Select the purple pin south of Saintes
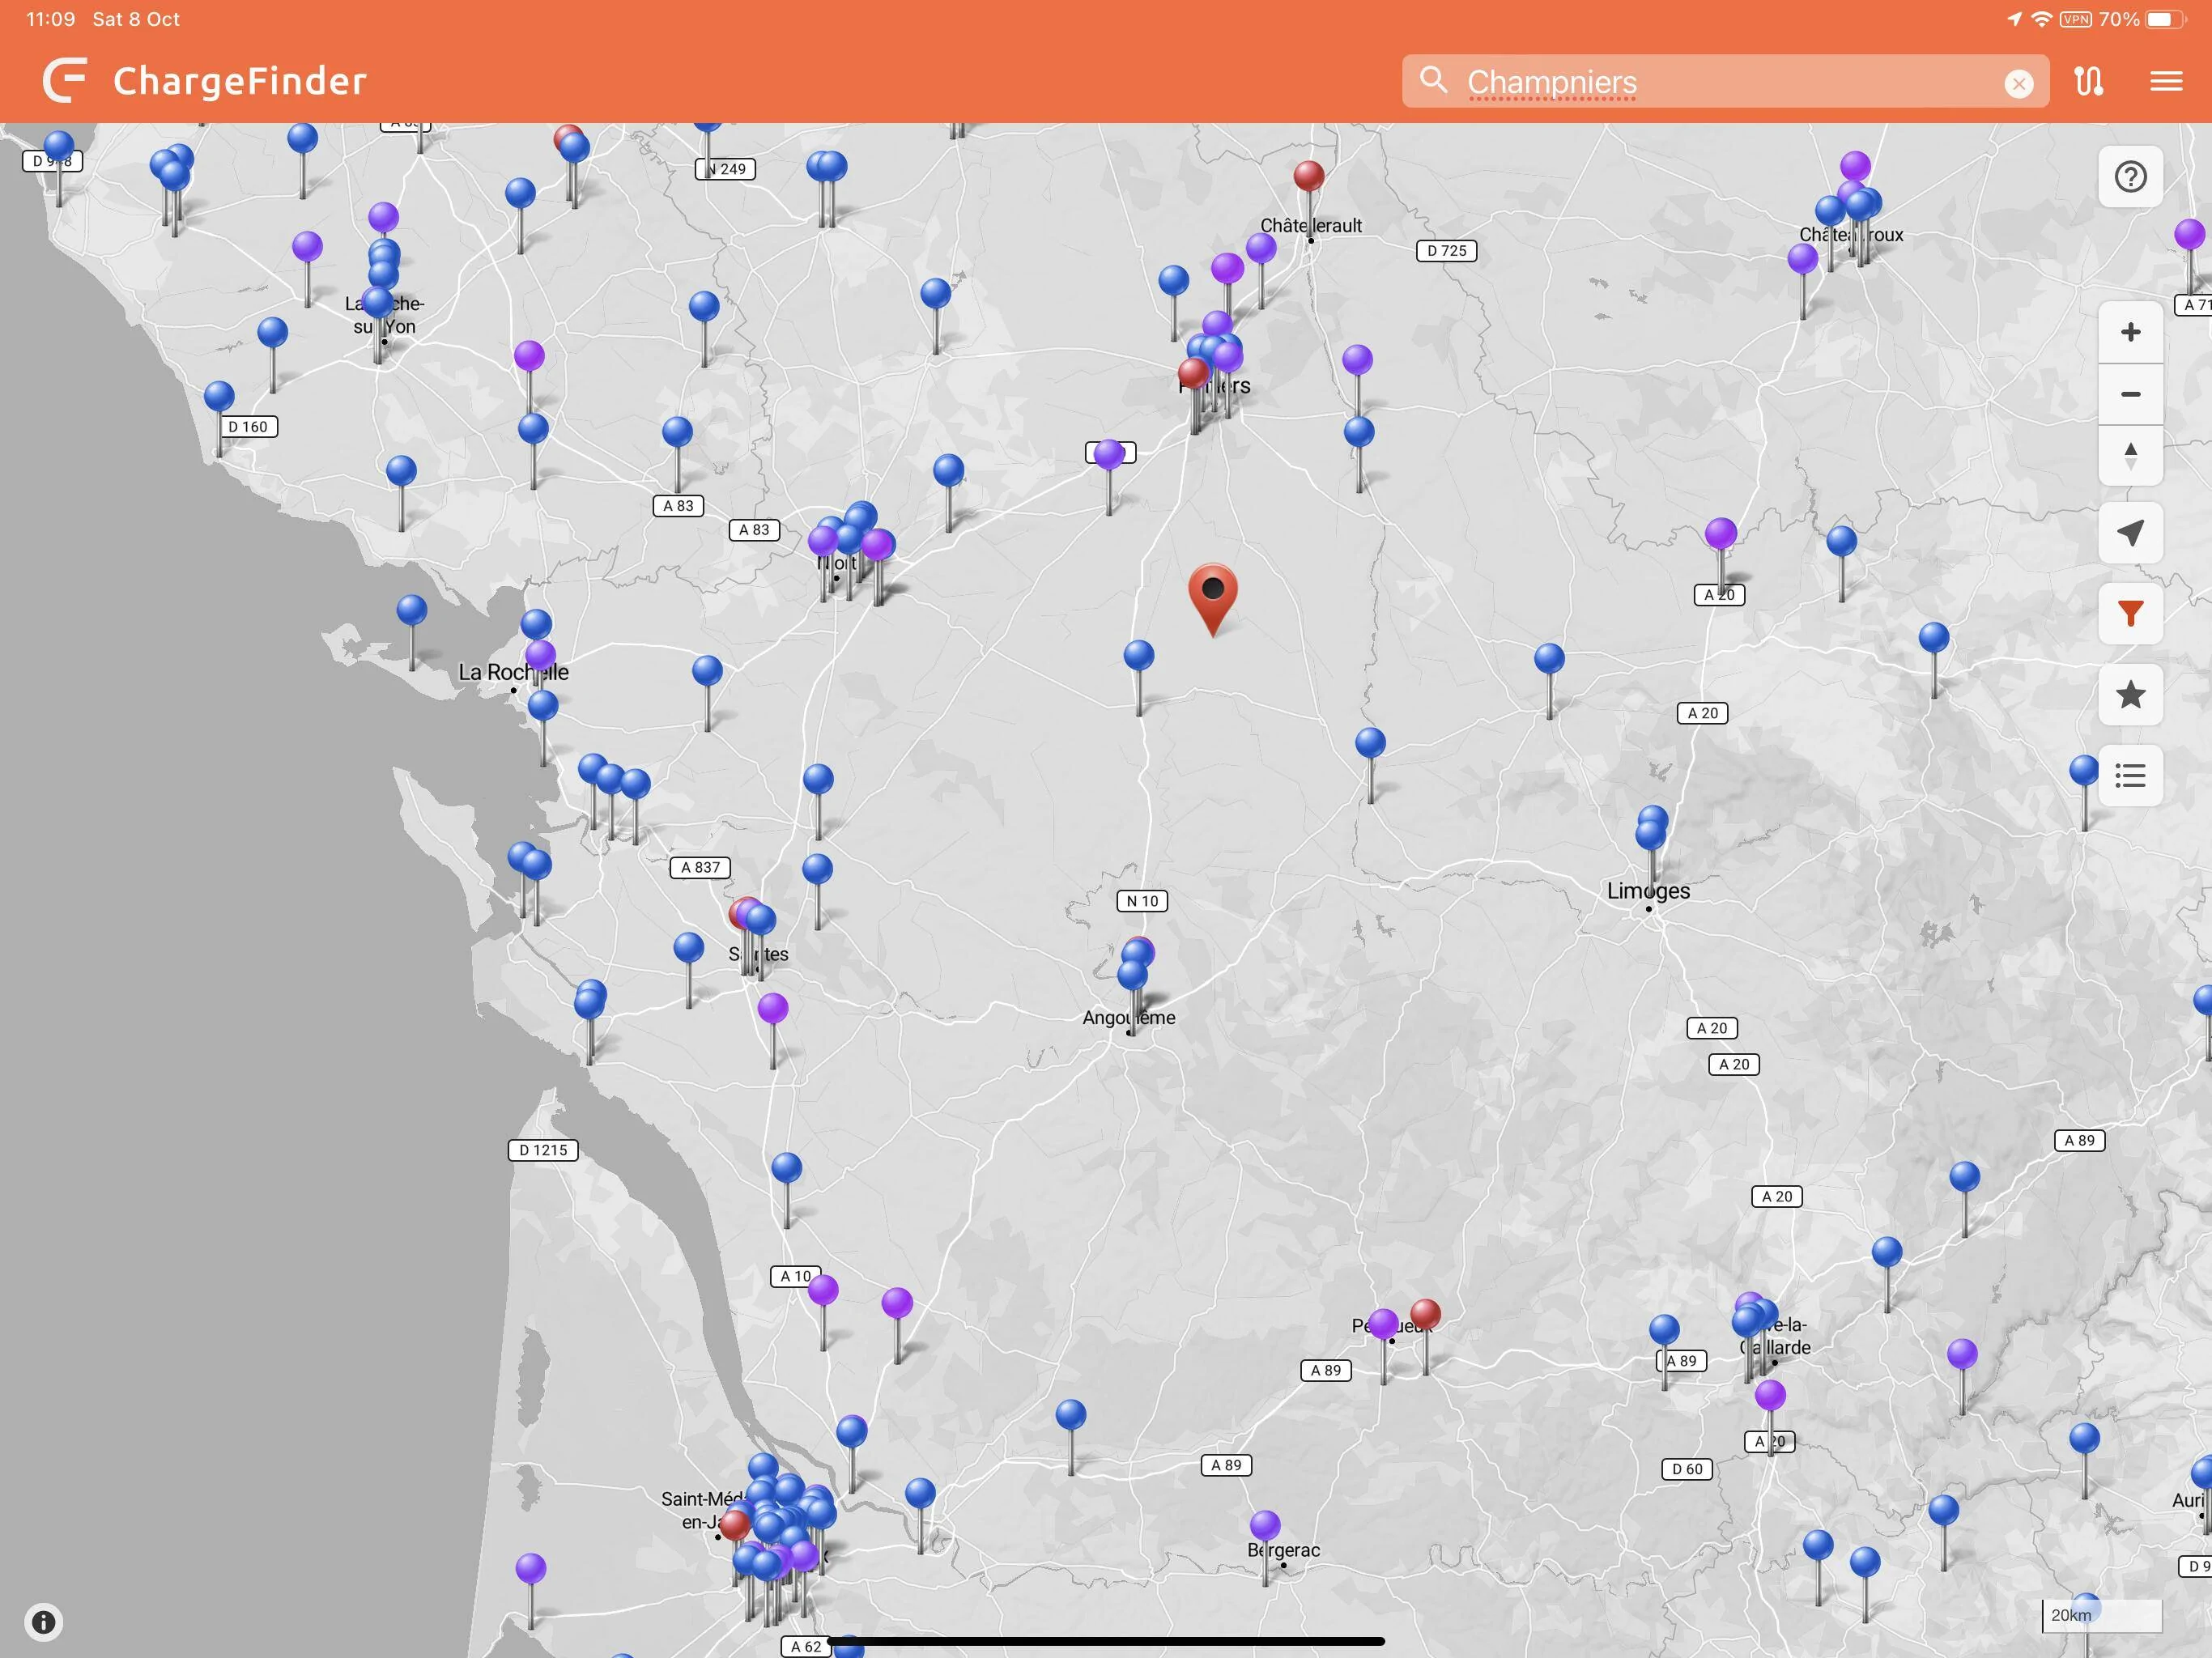Image resolution: width=2212 pixels, height=1658 pixels. pos(772,1008)
